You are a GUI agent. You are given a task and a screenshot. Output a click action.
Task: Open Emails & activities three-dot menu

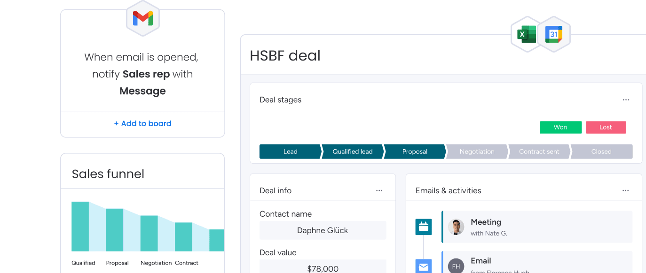(x=626, y=190)
